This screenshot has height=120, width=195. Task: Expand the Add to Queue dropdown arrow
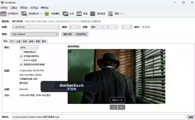41,14
